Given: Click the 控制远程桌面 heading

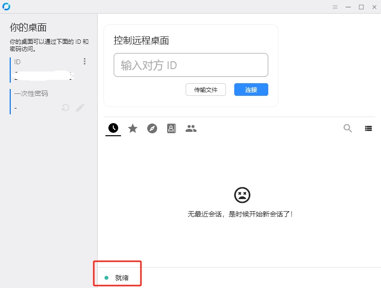Looking at the screenshot, I should tap(141, 40).
